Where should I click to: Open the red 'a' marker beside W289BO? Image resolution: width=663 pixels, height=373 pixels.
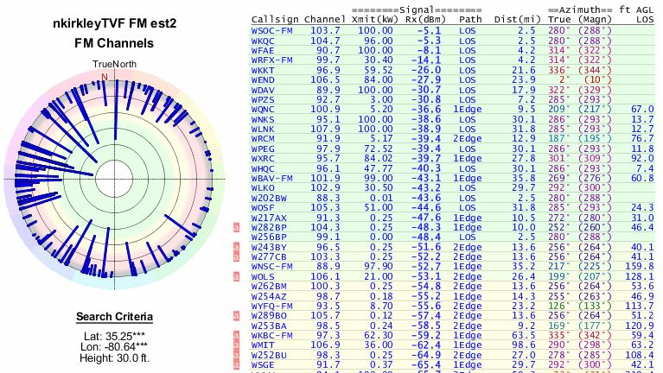pyautogui.click(x=234, y=316)
